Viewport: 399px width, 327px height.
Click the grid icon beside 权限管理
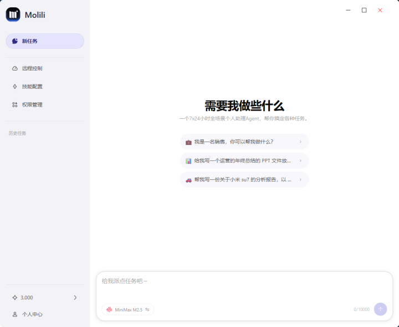pyautogui.click(x=15, y=104)
